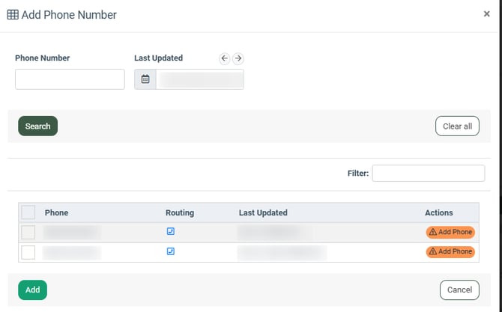Check the second phone row checkbox
This screenshot has height=312, width=502.
pyautogui.click(x=28, y=252)
